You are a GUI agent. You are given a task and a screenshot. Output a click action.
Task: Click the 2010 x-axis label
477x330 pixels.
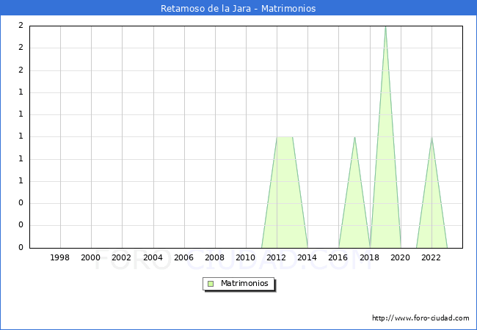(246, 257)
